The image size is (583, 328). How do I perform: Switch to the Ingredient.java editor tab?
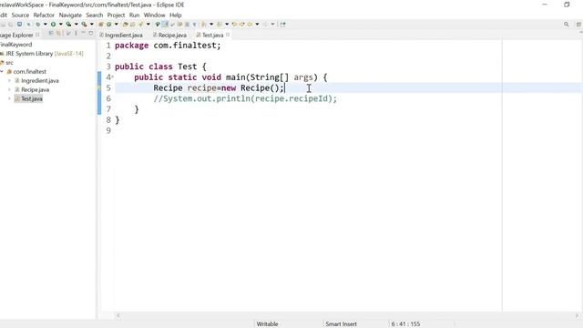[x=121, y=35]
